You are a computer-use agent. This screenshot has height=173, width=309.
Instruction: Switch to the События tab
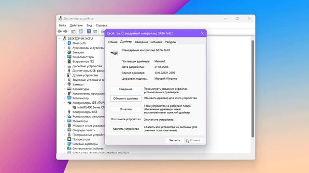(x=156, y=42)
